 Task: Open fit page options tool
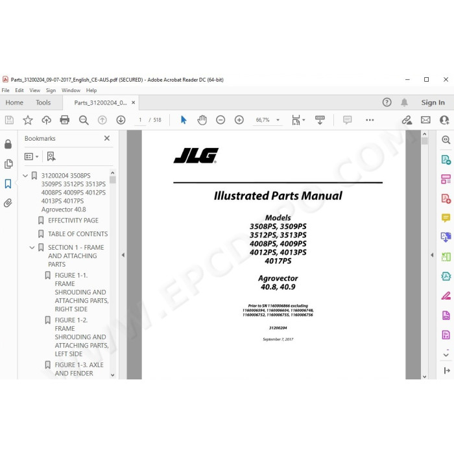pos(298,120)
